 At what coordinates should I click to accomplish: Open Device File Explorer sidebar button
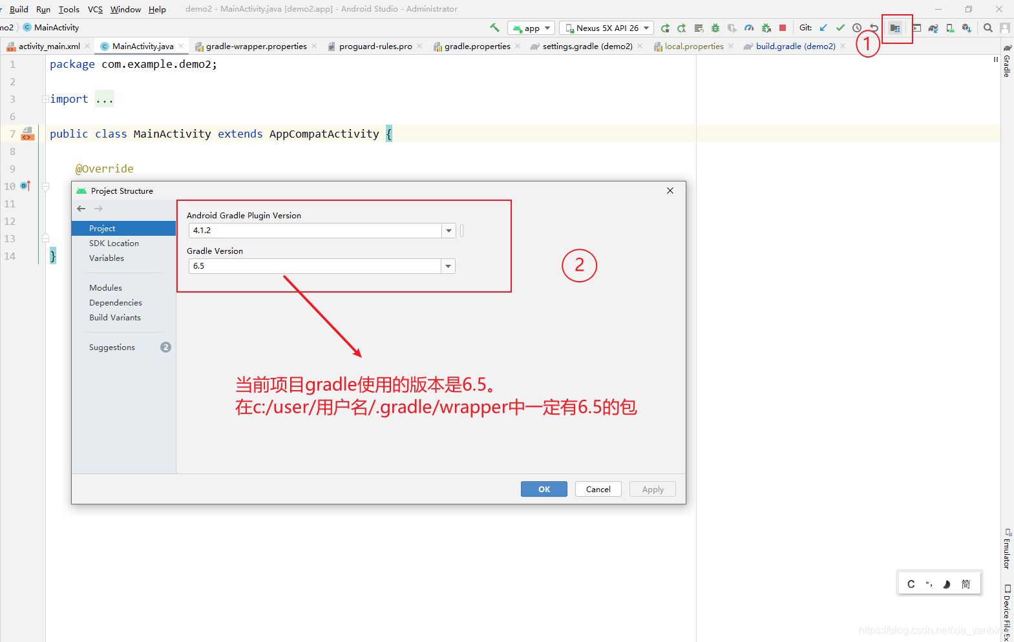(1007, 612)
